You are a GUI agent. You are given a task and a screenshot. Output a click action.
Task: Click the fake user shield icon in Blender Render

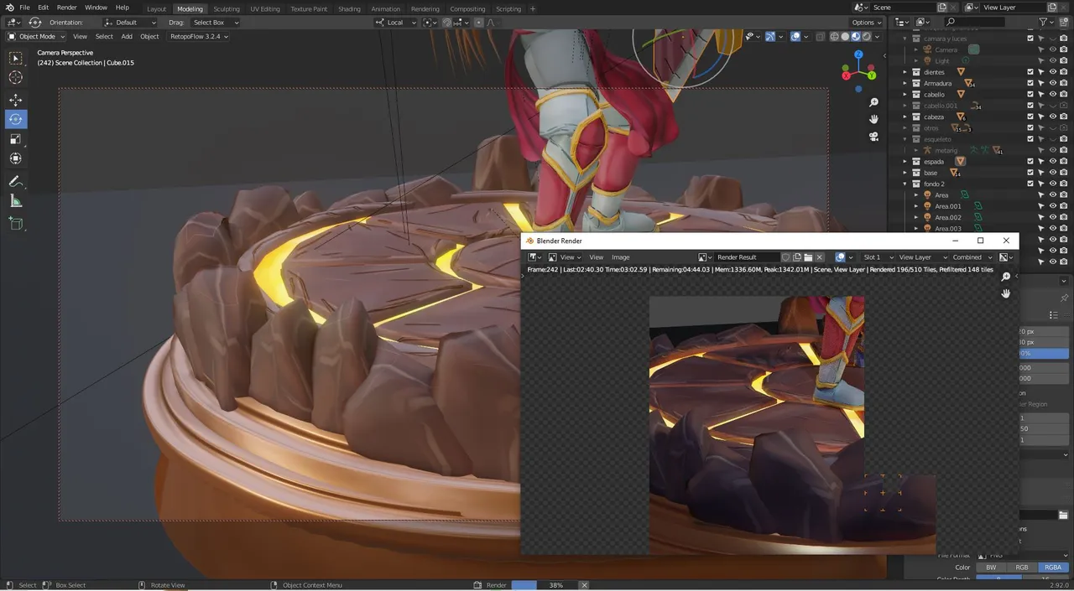click(x=785, y=257)
